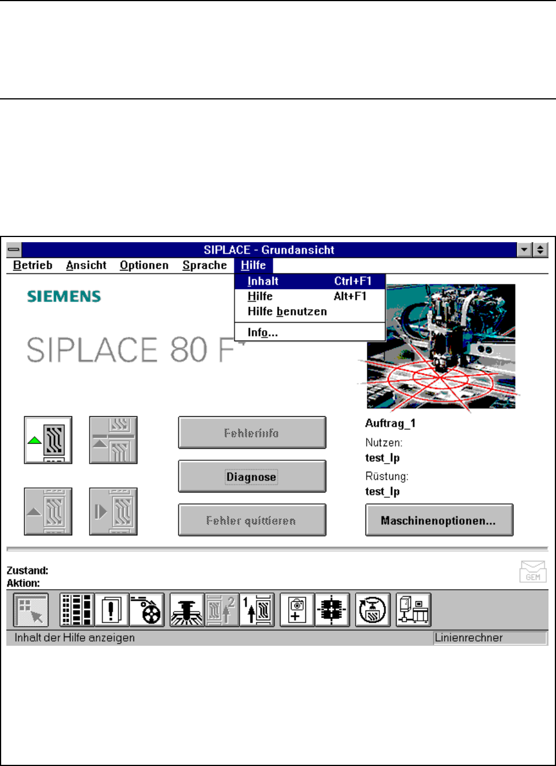Click the GEM envelope icon

[533, 571]
